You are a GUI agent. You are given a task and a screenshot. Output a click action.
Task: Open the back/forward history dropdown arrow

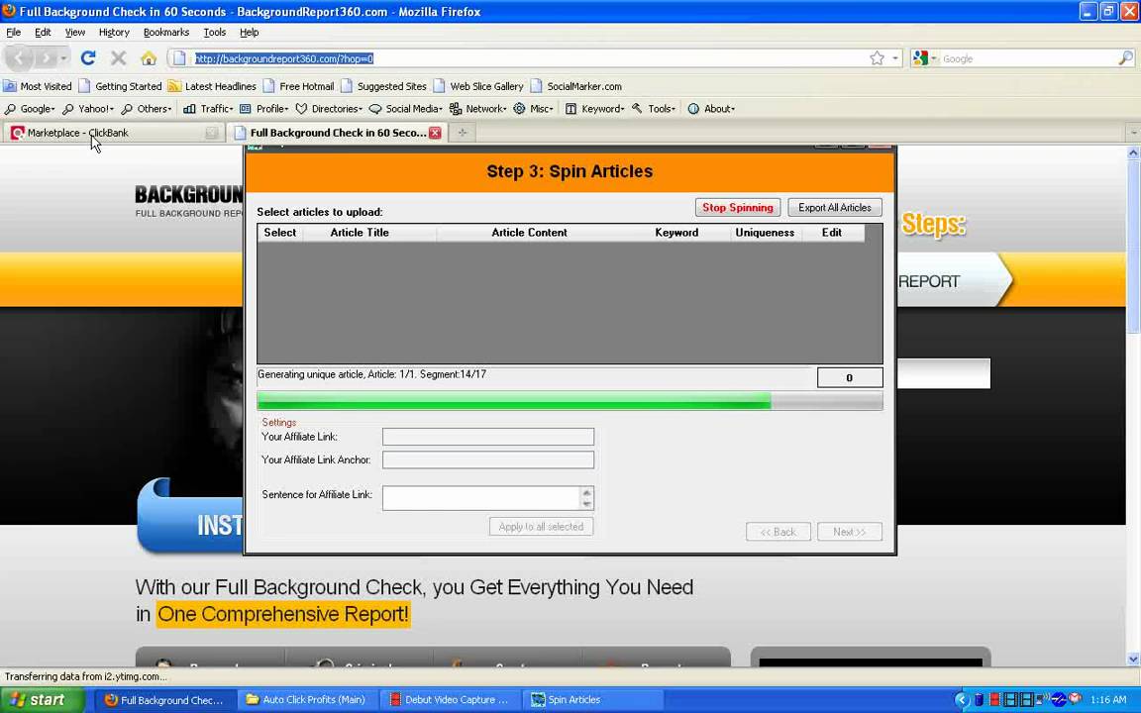pos(64,58)
